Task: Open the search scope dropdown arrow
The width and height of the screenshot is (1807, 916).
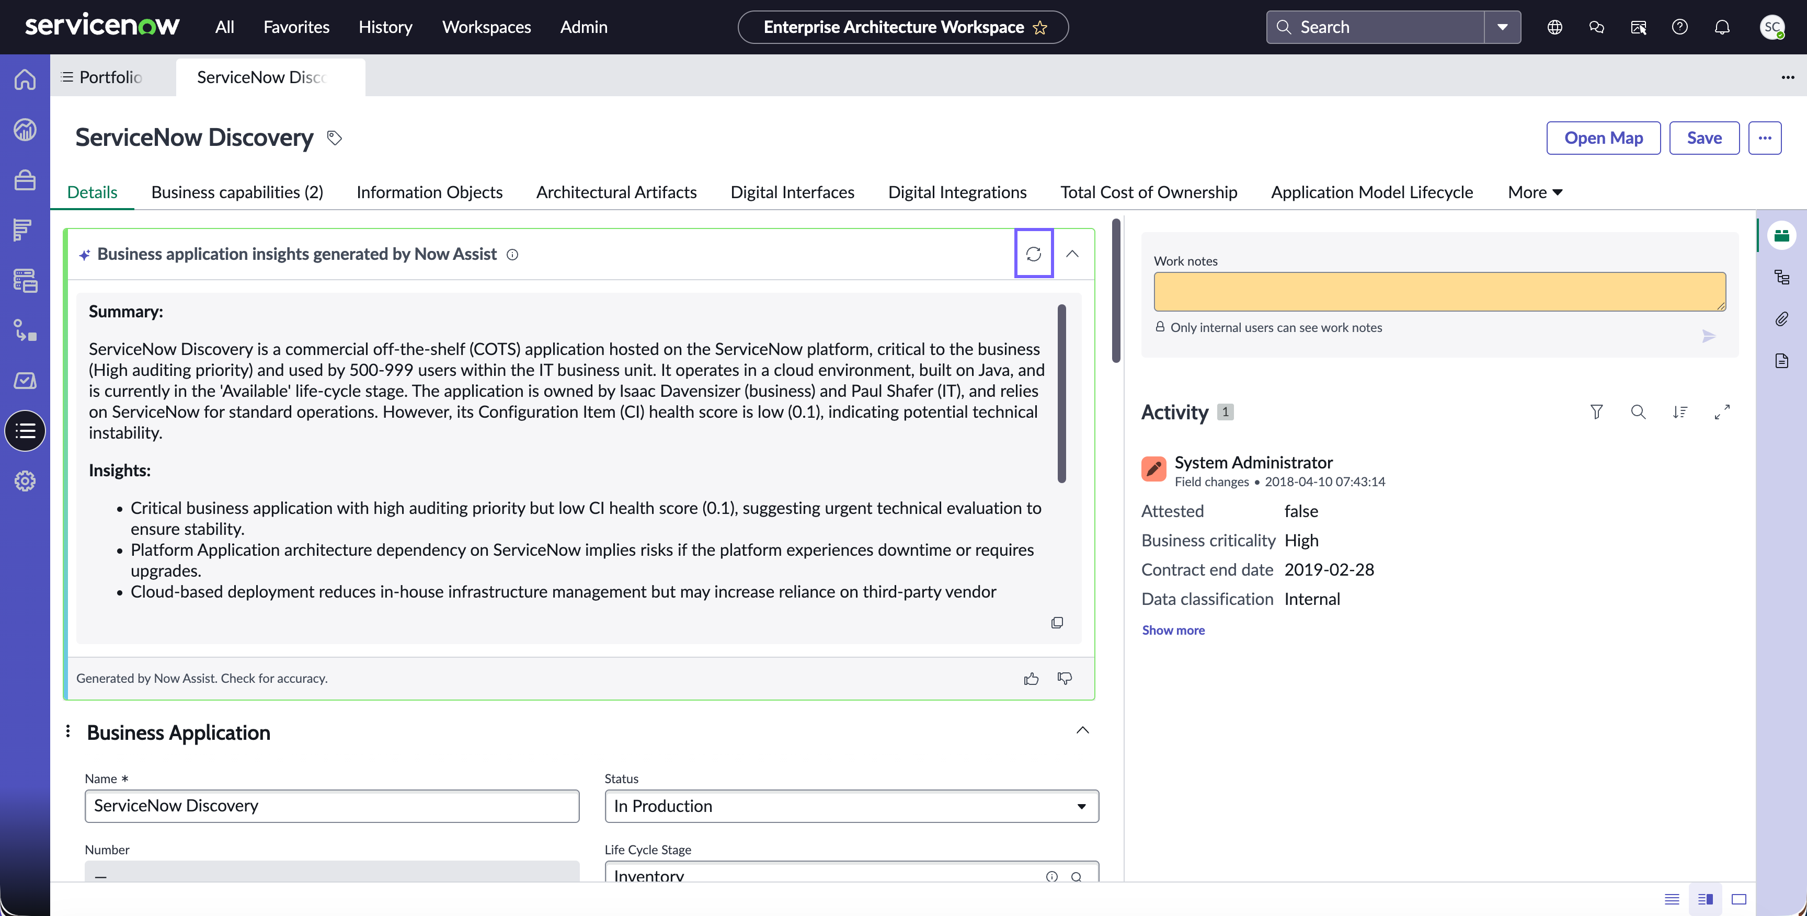Action: 1503,27
